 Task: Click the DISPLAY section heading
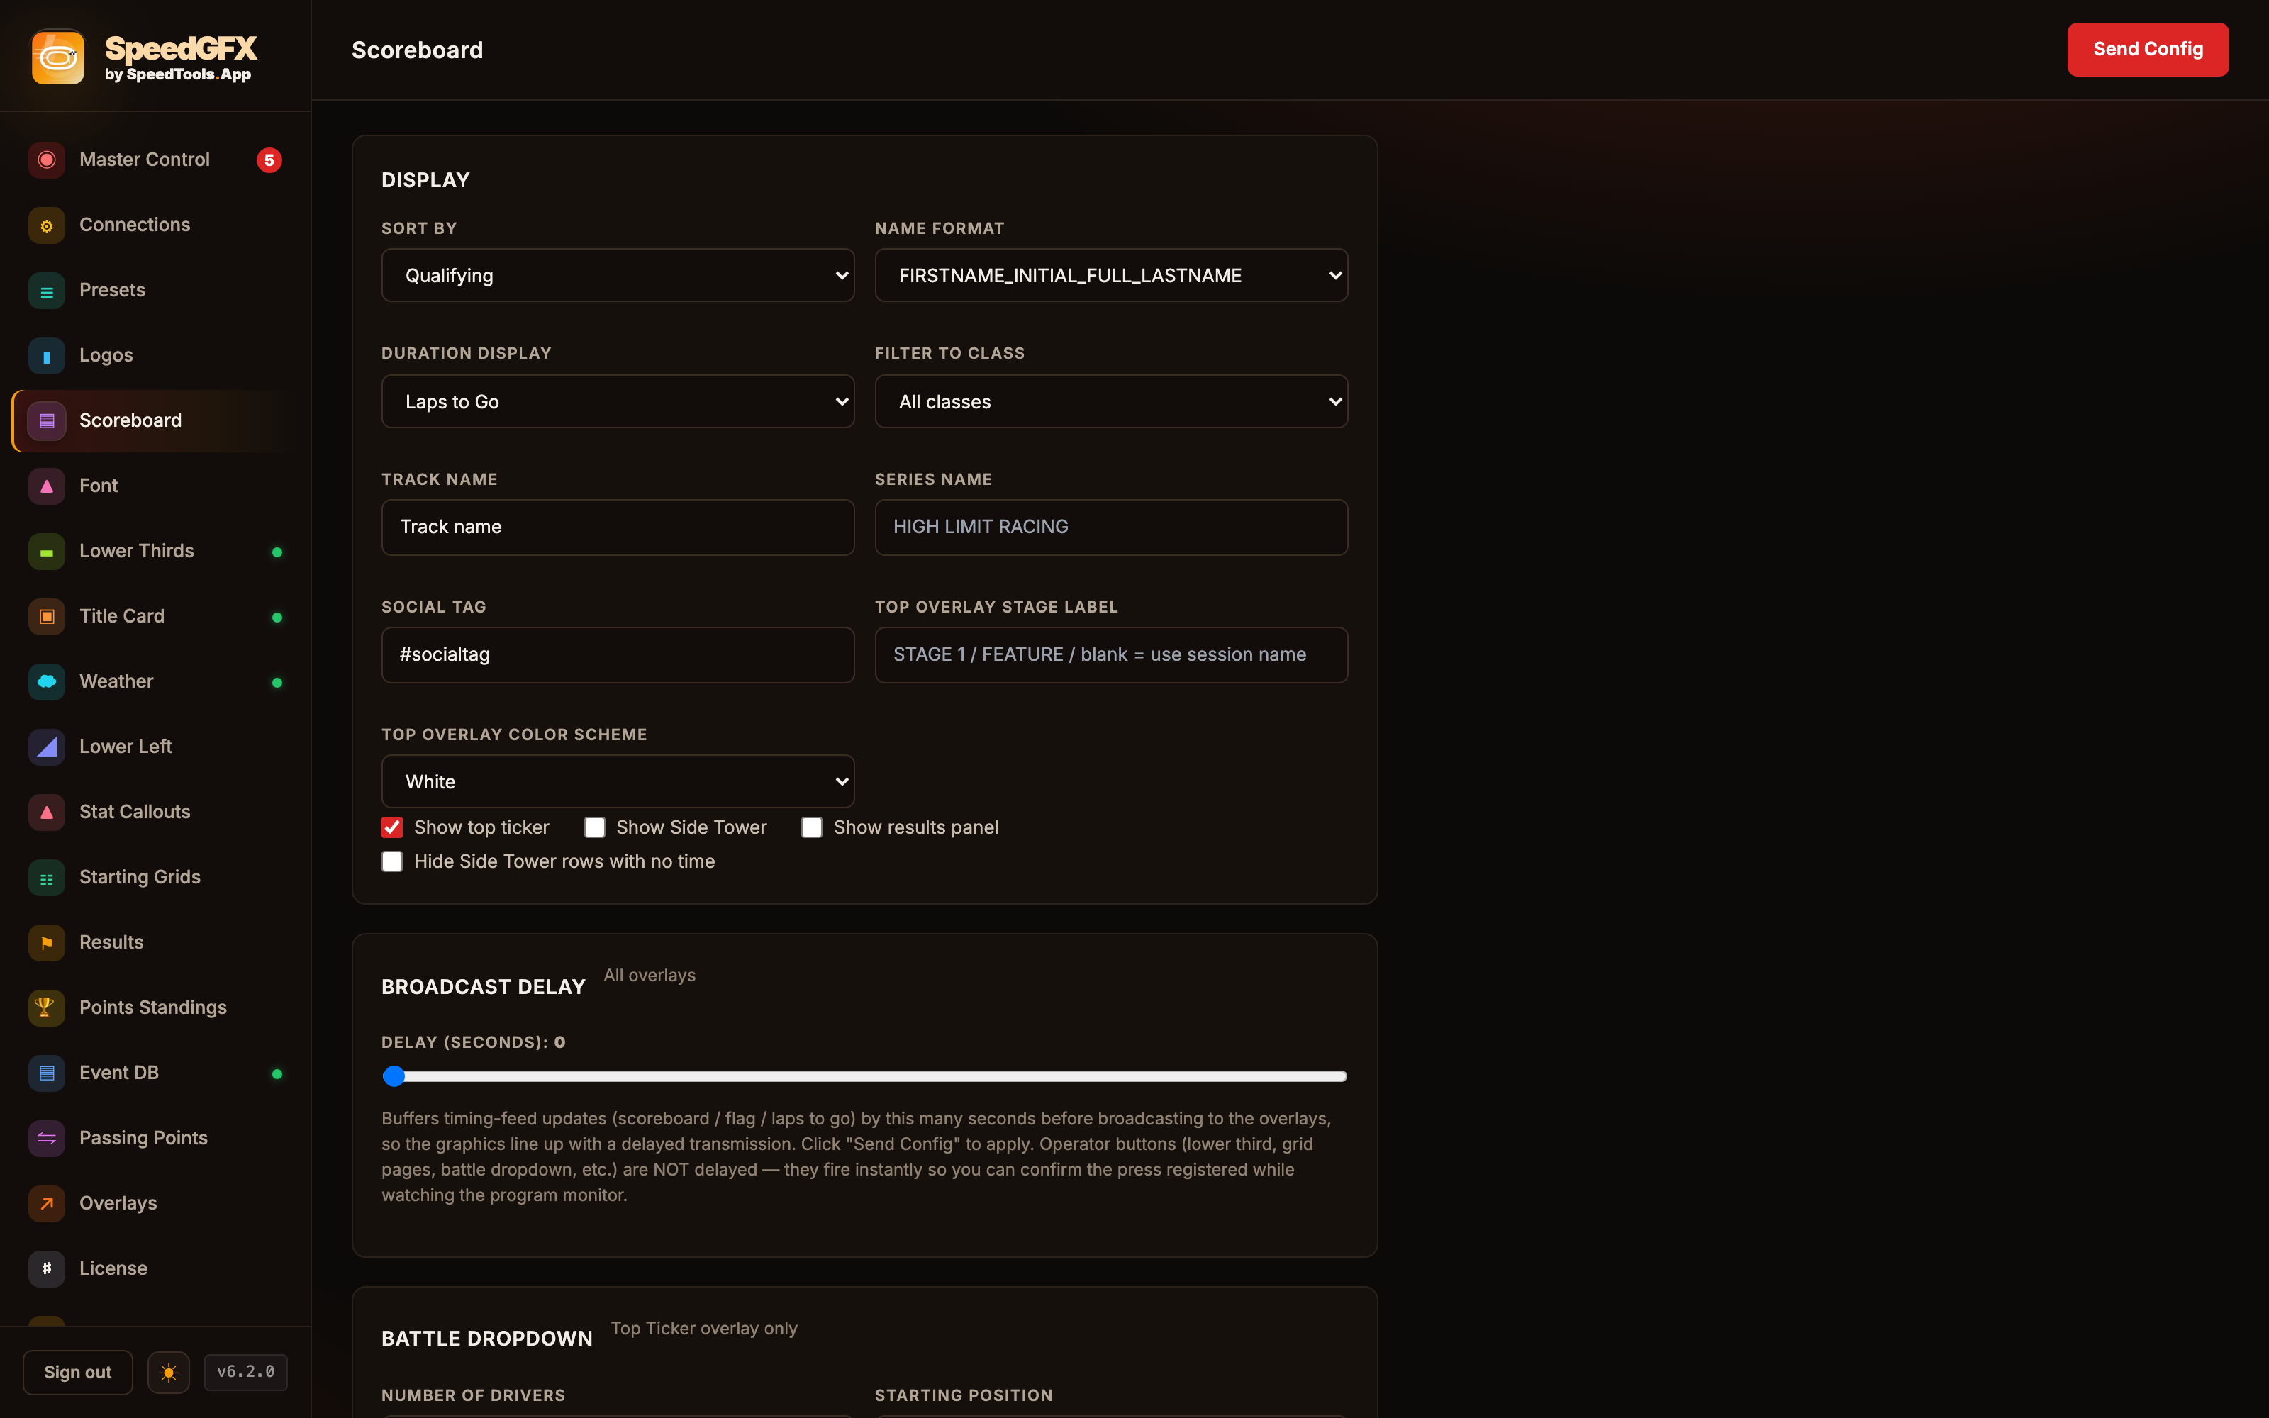(425, 180)
